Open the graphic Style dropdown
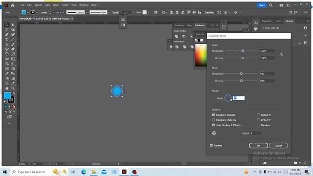 (x=149, y=12)
